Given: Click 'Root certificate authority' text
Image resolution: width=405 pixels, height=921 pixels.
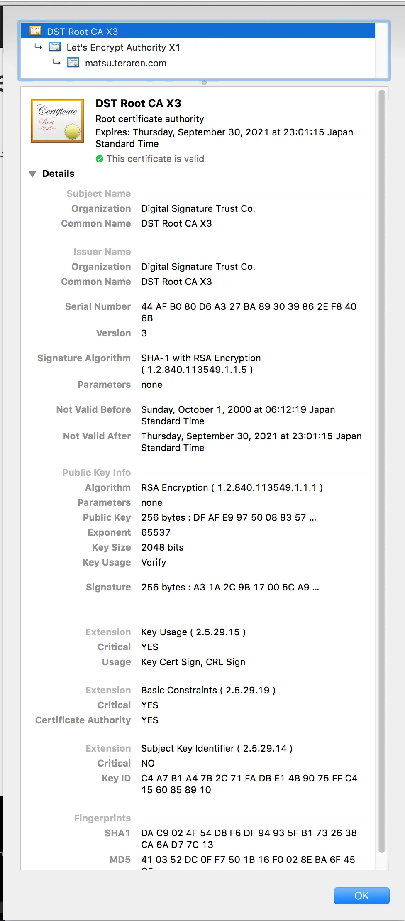Looking at the screenshot, I should (x=150, y=119).
